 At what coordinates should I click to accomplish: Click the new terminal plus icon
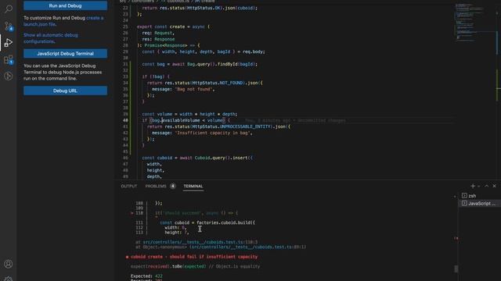click(473, 186)
